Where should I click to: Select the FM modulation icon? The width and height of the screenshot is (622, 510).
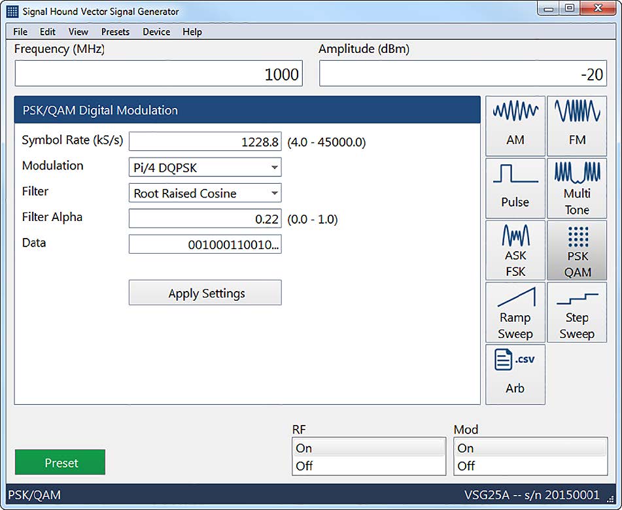point(577,126)
